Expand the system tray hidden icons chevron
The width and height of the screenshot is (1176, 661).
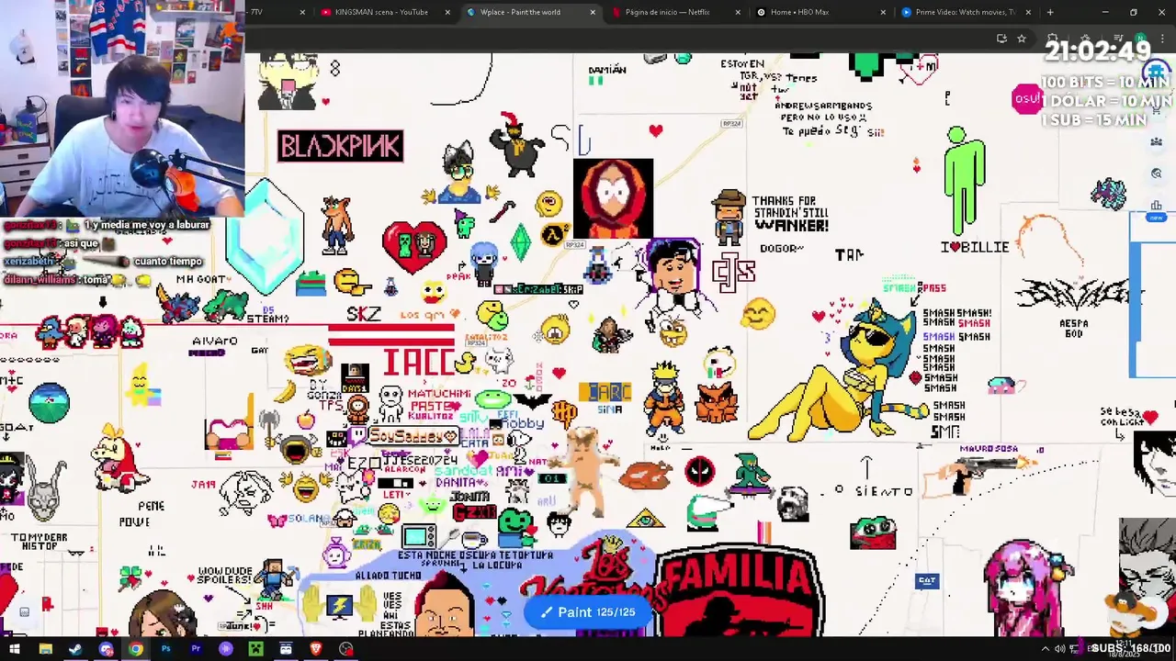(1045, 649)
